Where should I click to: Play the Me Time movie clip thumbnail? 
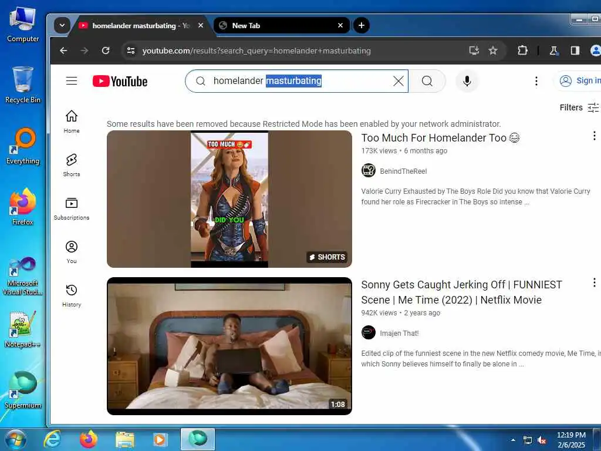click(x=229, y=346)
